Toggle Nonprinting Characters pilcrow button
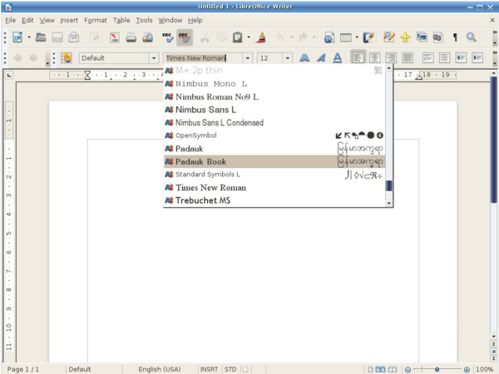The width and height of the screenshot is (499, 374). click(x=455, y=37)
